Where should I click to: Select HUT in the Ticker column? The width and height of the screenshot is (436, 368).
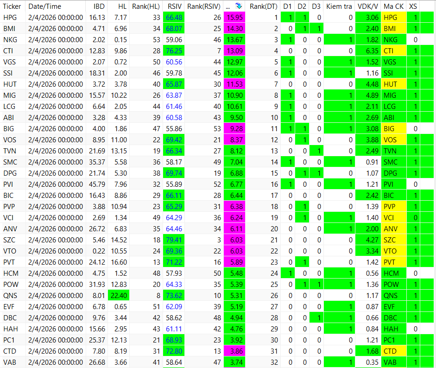[10, 84]
